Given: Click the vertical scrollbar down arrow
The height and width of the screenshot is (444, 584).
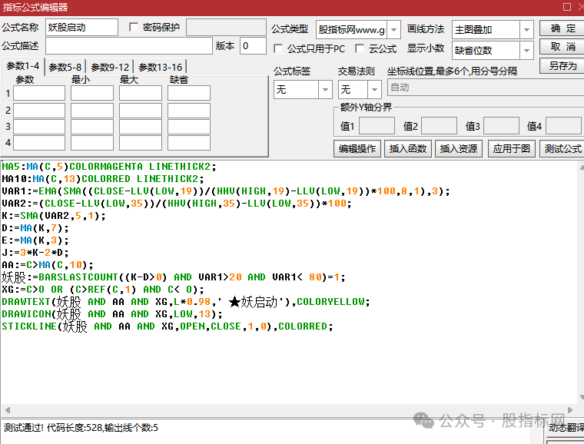Looking at the screenshot, I should click(x=581, y=397).
